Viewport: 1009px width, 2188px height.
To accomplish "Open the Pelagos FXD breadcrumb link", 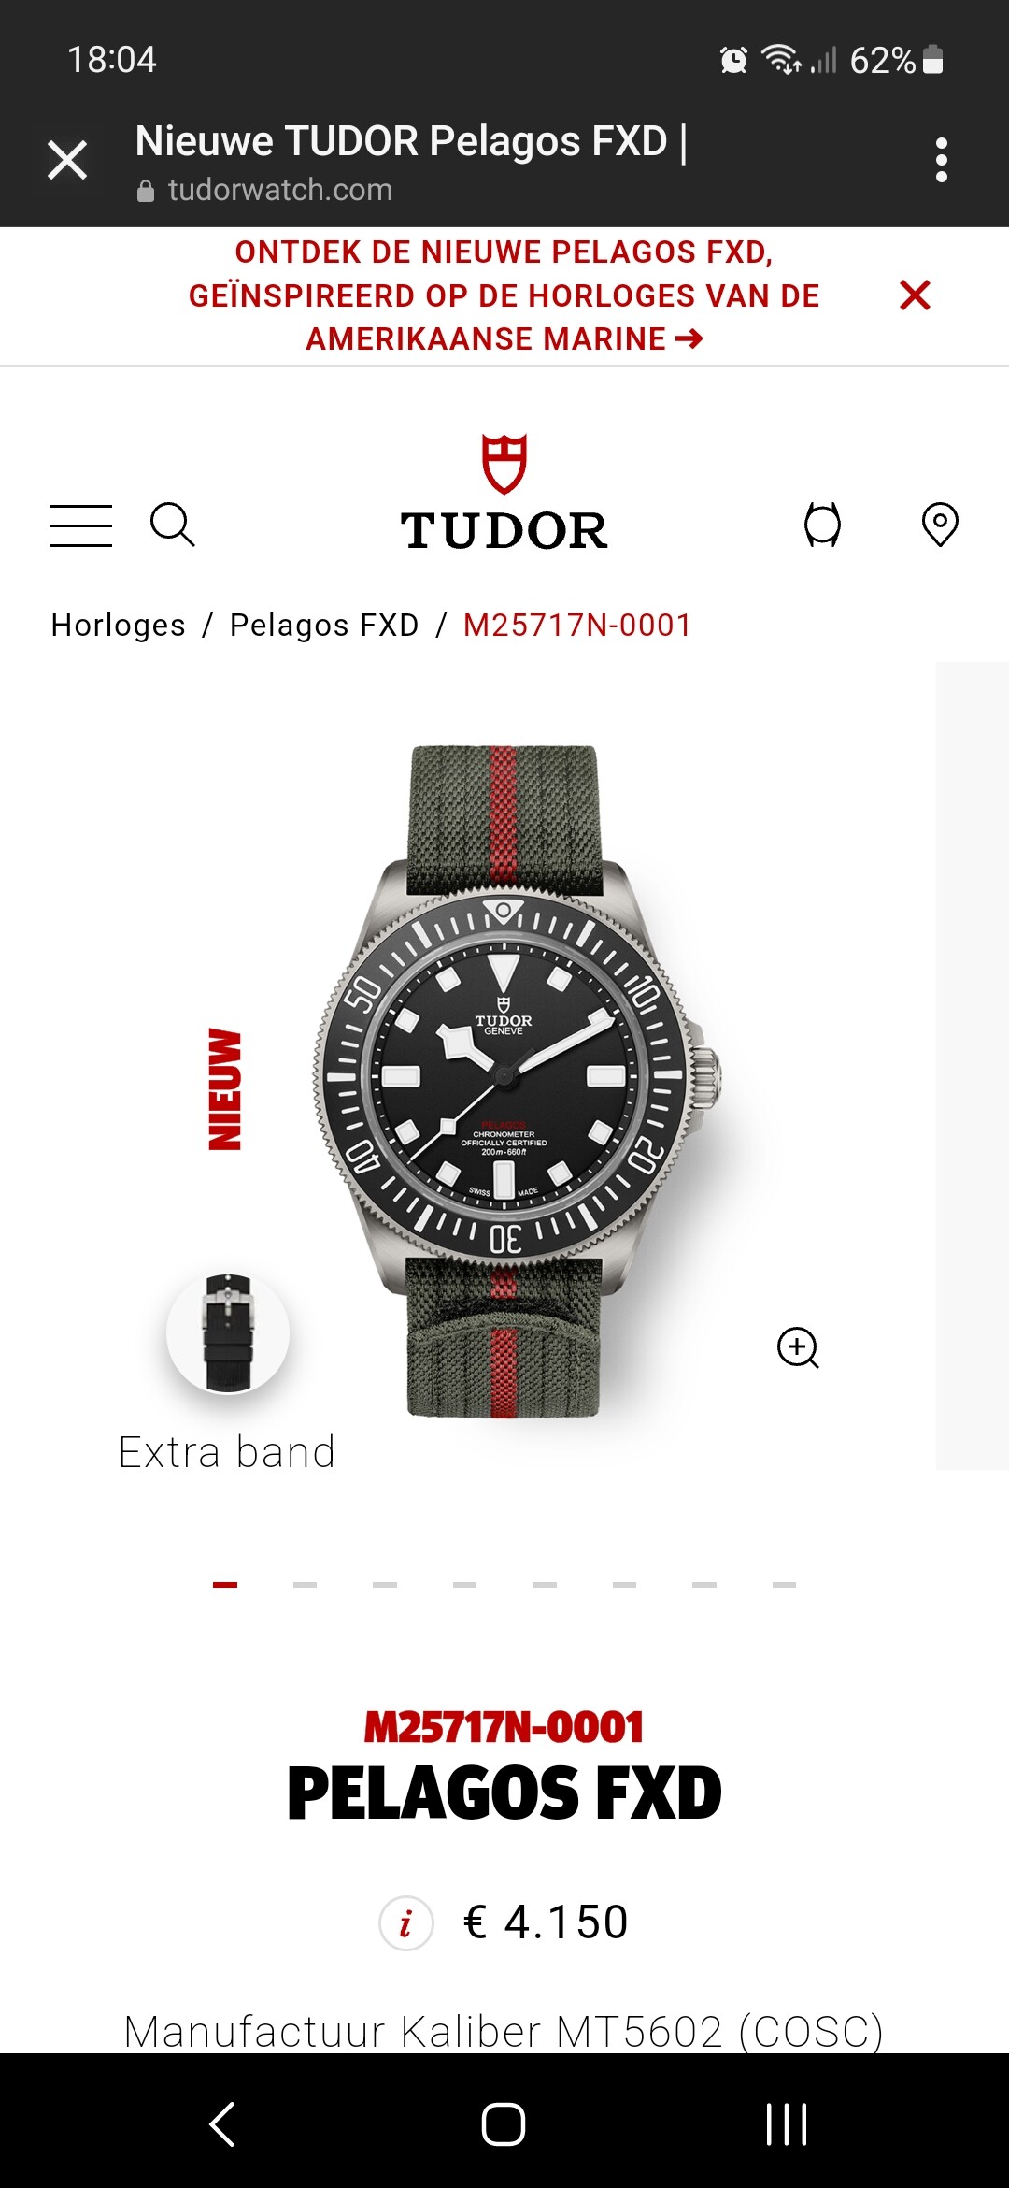I will point(324,625).
